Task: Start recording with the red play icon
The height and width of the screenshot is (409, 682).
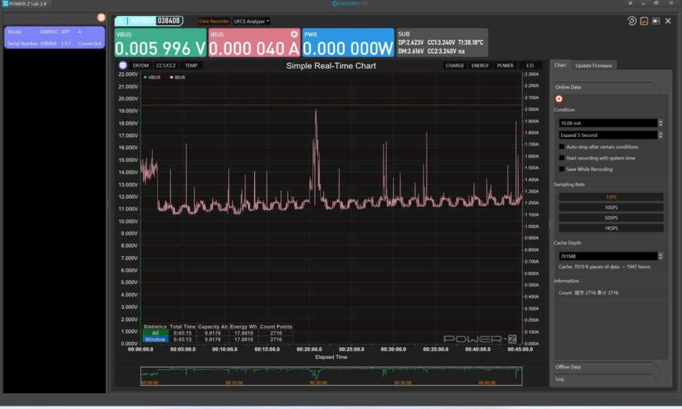Action: 559,98
